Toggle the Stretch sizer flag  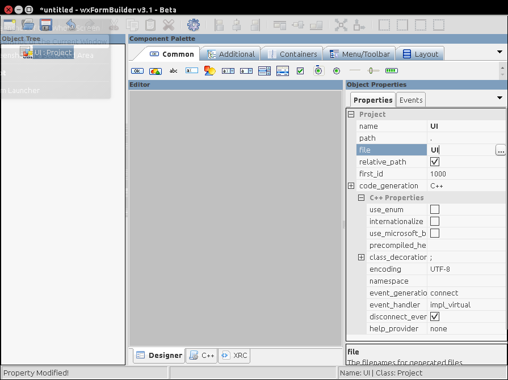[x=359, y=25]
